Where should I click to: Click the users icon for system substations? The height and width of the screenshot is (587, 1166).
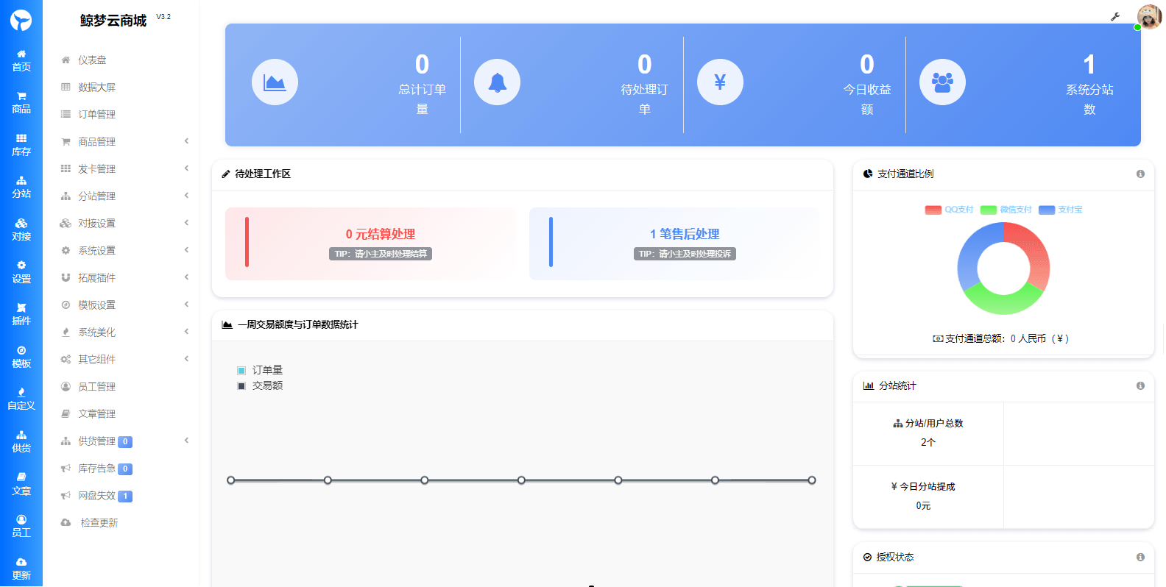pyautogui.click(x=942, y=82)
